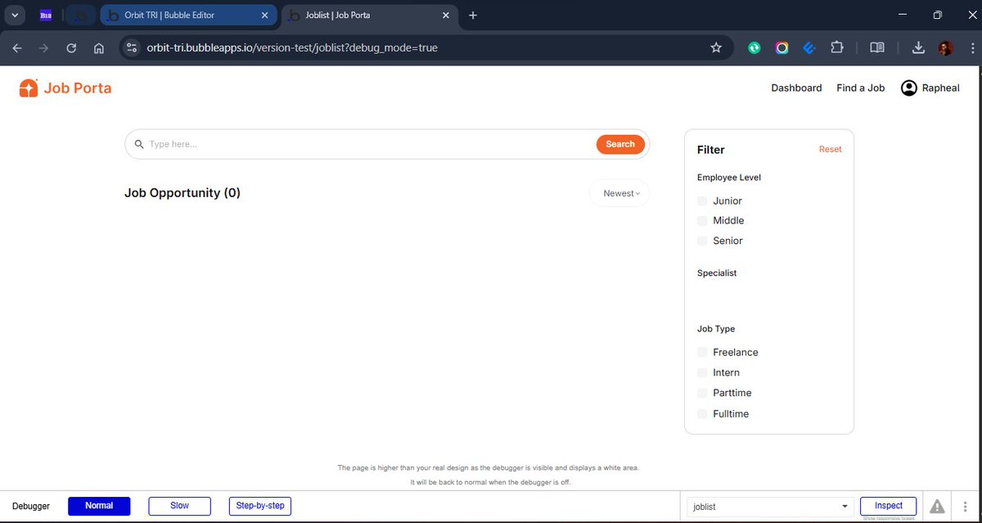Click inside the Type here search field
982x523 pixels.
245,144
